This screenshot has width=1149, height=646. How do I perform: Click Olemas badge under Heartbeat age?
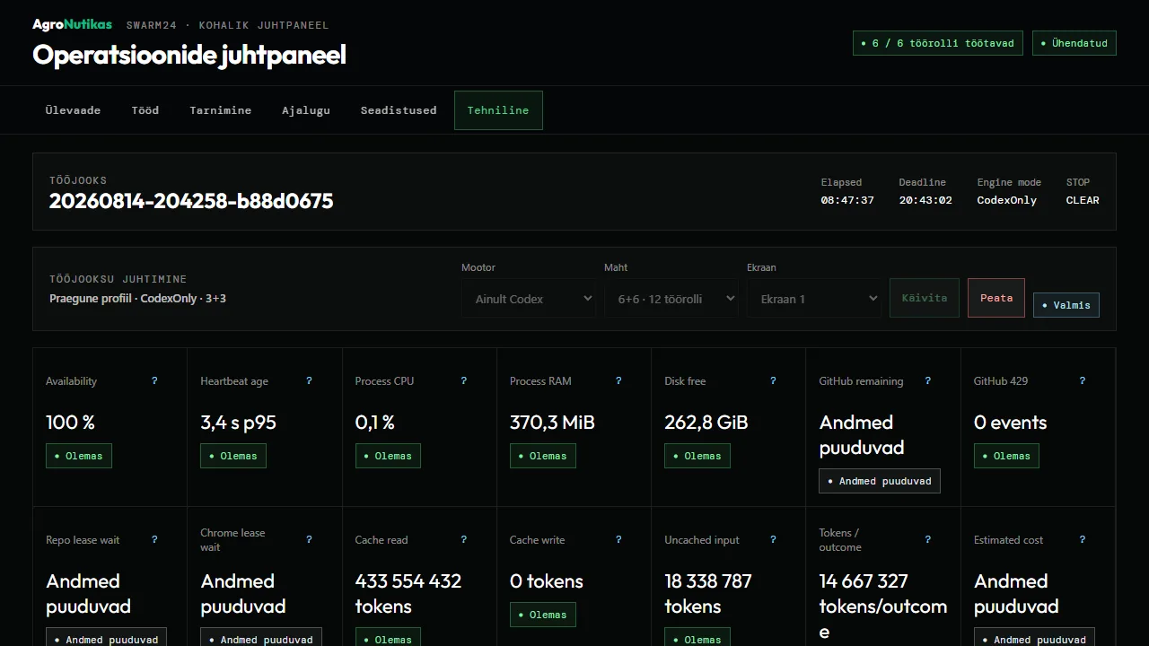click(x=233, y=456)
